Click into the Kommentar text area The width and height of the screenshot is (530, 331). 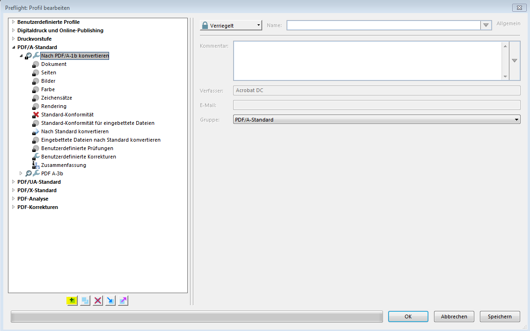click(368, 61)
